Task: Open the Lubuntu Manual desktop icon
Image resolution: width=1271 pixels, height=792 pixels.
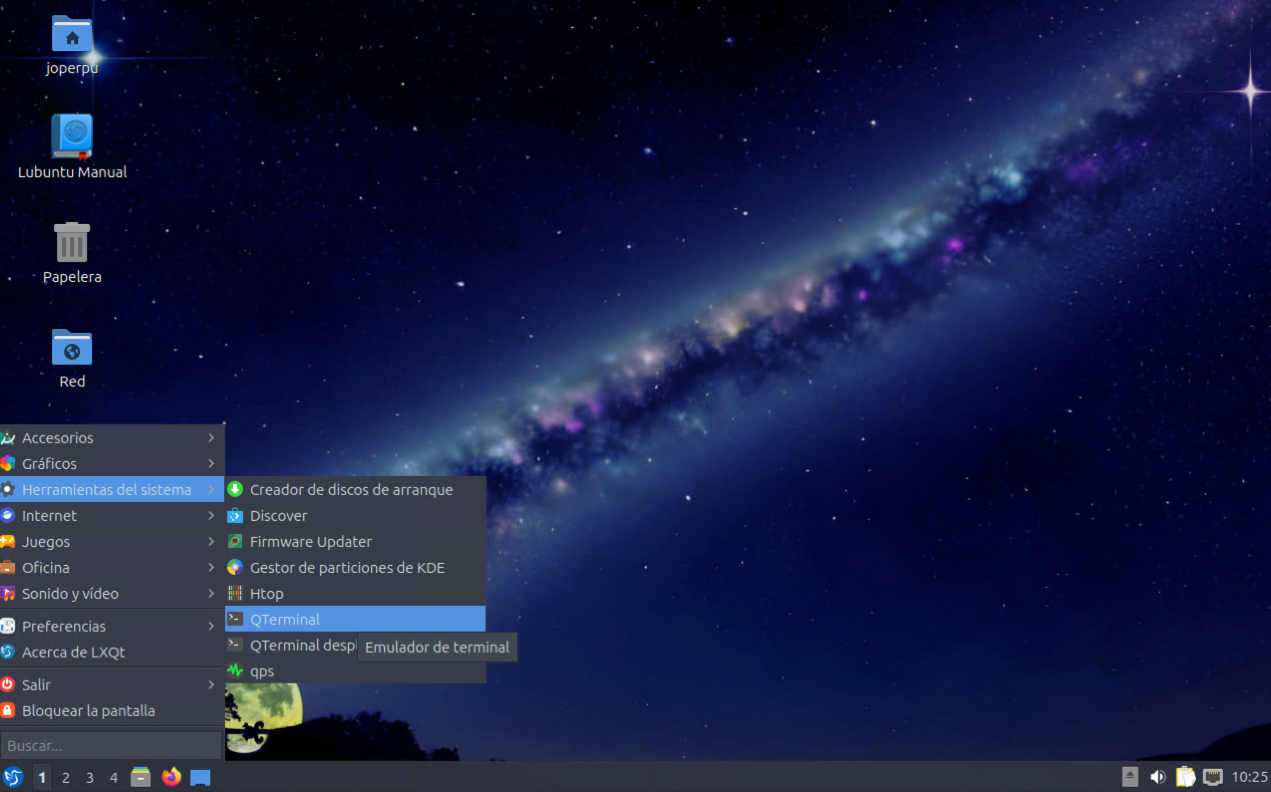Action: tap(72, 136)
